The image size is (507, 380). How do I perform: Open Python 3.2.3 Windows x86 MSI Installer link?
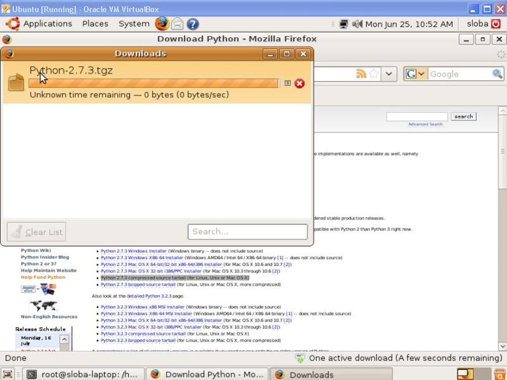[143, 307]
